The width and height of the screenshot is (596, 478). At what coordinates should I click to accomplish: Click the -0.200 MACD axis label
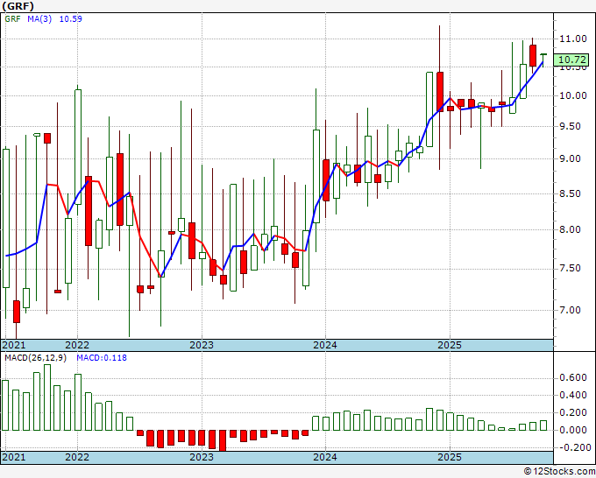click(x=571, y=447)
